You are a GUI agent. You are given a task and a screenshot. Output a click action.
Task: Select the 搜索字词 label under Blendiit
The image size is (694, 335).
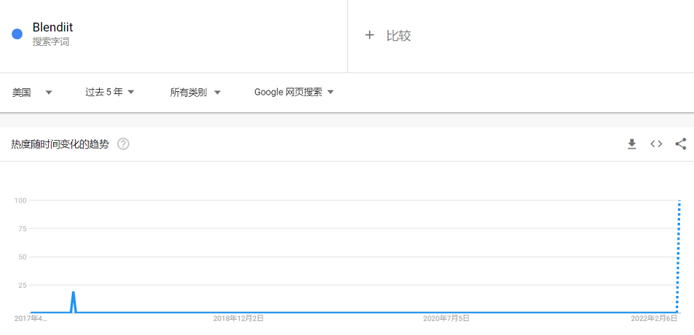[x=50, y=42]
